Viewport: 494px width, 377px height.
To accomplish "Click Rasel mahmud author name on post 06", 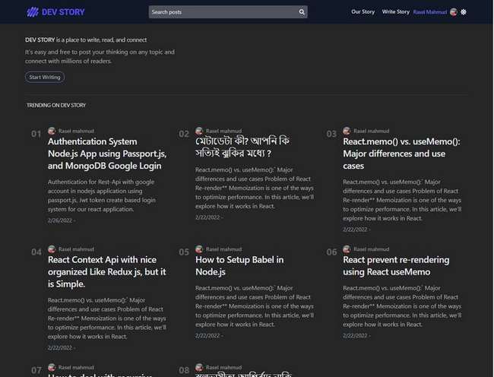I will [371, 249].
